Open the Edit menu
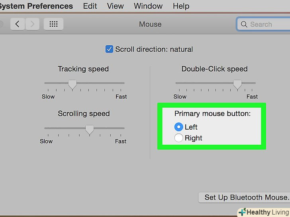Image resolution: width=290 pixels, height=217 pixels. pos(90,6)
